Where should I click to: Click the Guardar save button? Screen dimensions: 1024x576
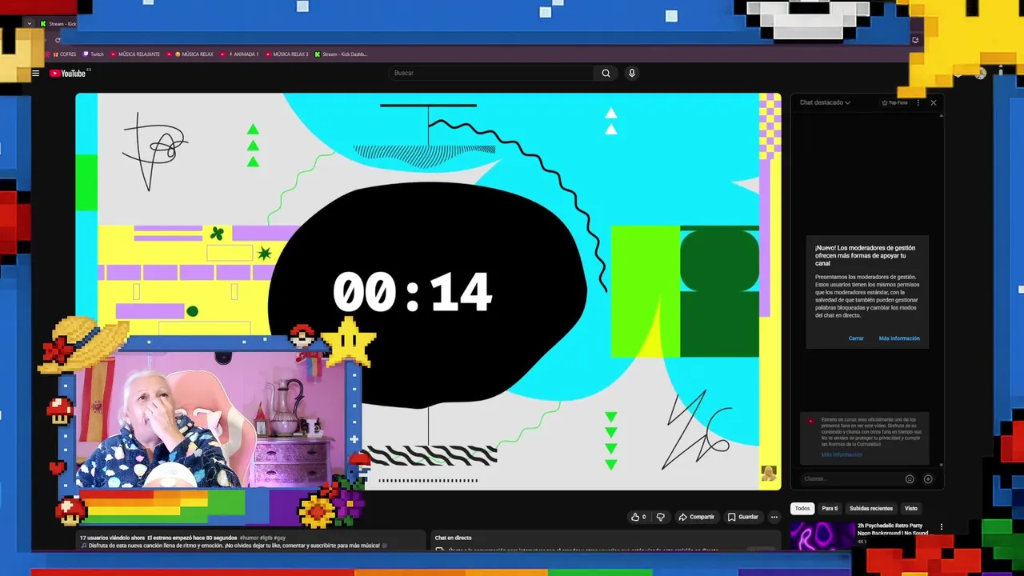click(742, 517)
